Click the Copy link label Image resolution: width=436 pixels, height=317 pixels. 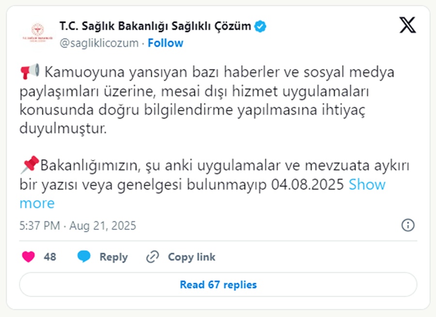click(x=191, y=257)
